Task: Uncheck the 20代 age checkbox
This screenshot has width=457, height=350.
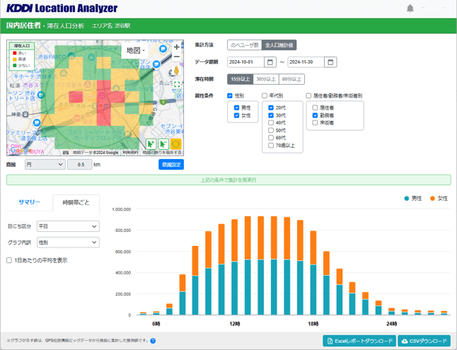Action: coord(271,107)
